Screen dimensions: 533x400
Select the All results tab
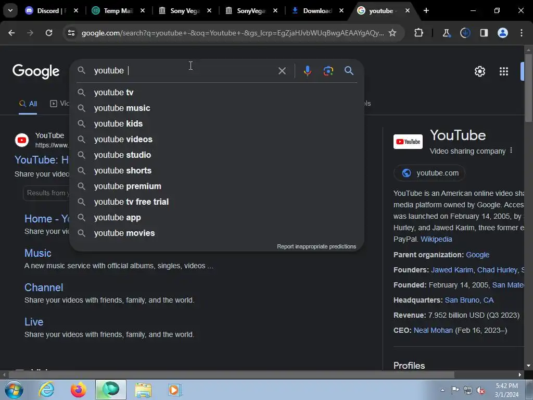(x=28, y=104)
